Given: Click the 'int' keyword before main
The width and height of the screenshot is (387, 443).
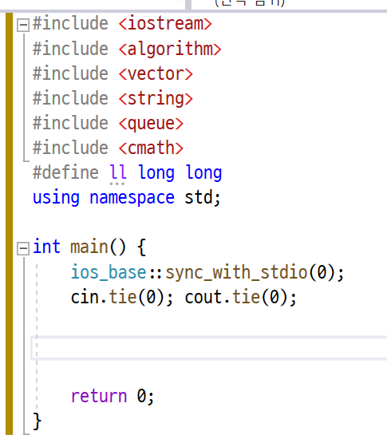Looking at the screenshot, I should [46, 247].
